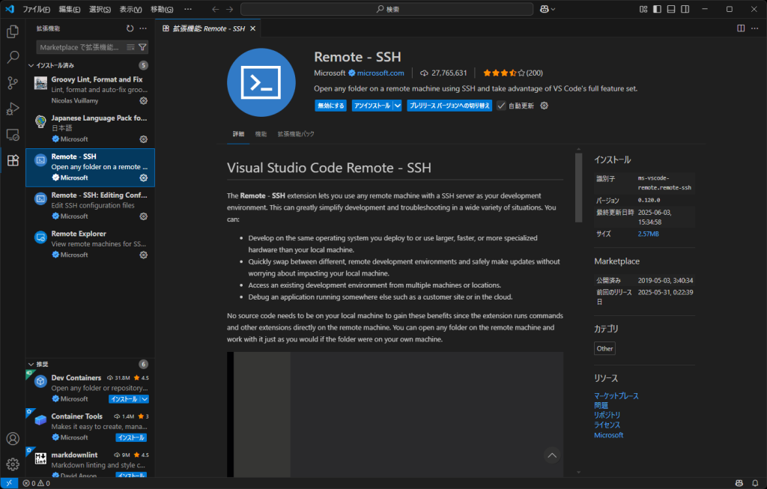Viewport: 767px width, 489px height.
Task: Click the star rating of the extension
Action: coord(512,73)
